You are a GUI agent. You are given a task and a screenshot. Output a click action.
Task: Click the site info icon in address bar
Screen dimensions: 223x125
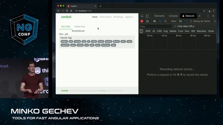pos(76,11)
